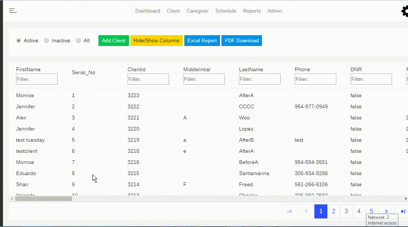Viewport: 408px width, 227px height.
Task: Focus the MiddleIntial filter field
Action: point(204,79)
